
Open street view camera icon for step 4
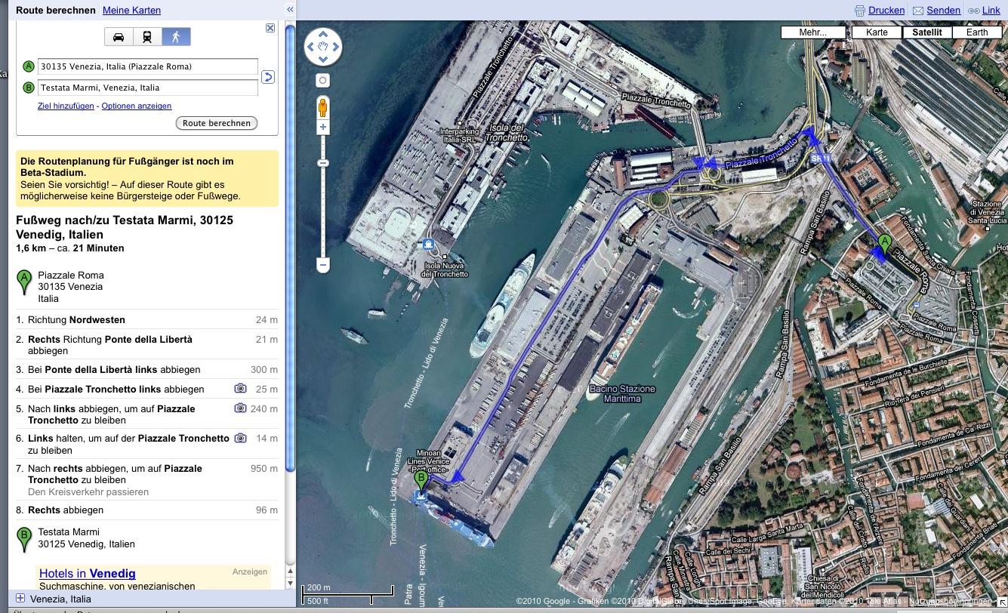(240, 389)
